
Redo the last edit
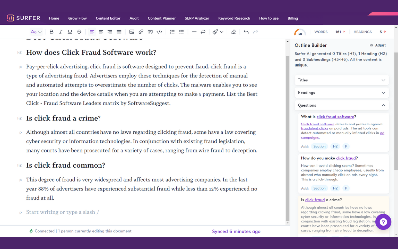click(x=255, y=32)
